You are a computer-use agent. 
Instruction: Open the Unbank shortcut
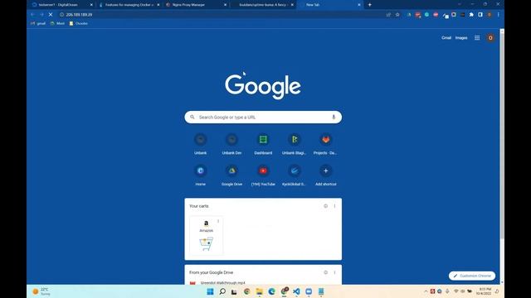coord(201,144)
